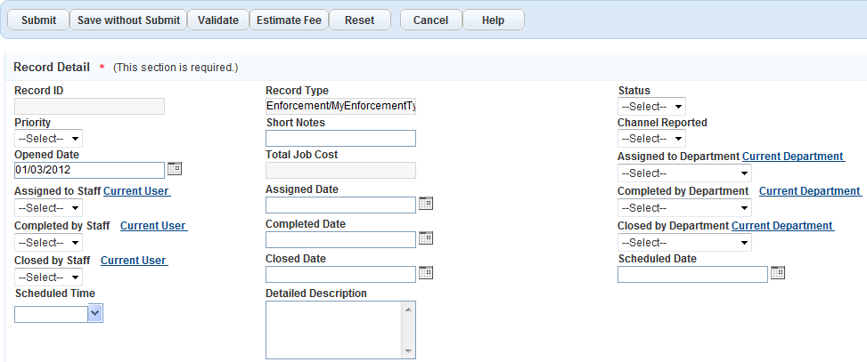The image size is (867, 362).
Task: Expand the Priority dropdown
Action: pyautogui.click(x=49, y=139)
